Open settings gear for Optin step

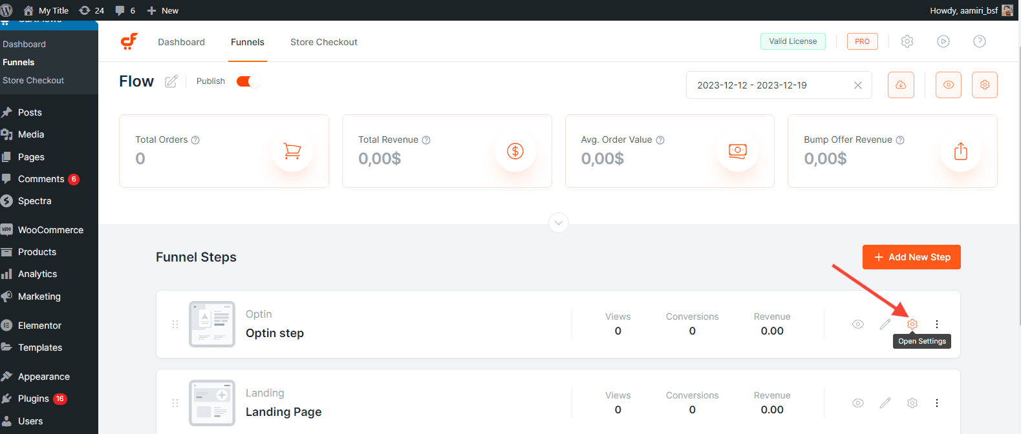[912, 324]
